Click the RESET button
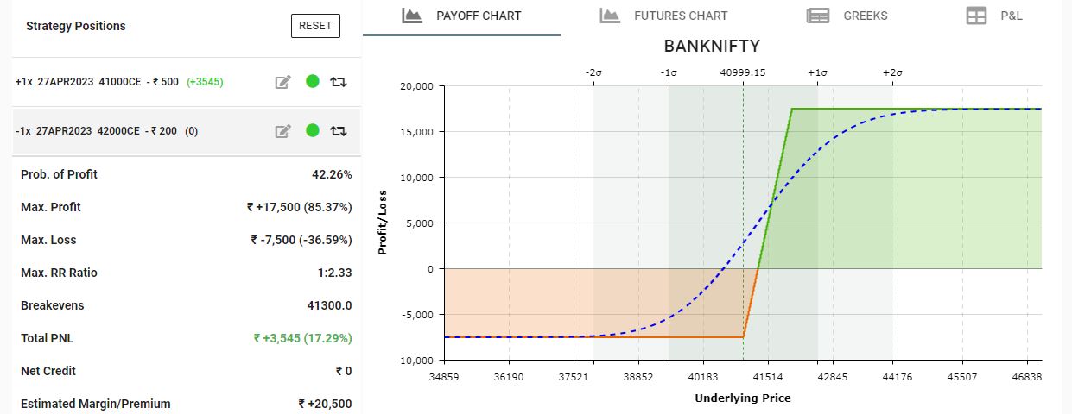Viewport: 1072px width, 414px height. coord(315,26)
